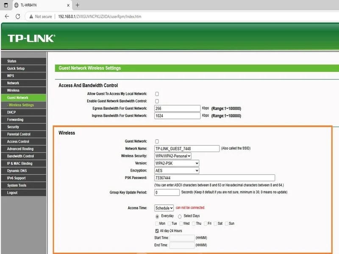This screenshot has height=254, width=339.
Task: Select Guest Network in sidebar
Action: tap(24, 98)
